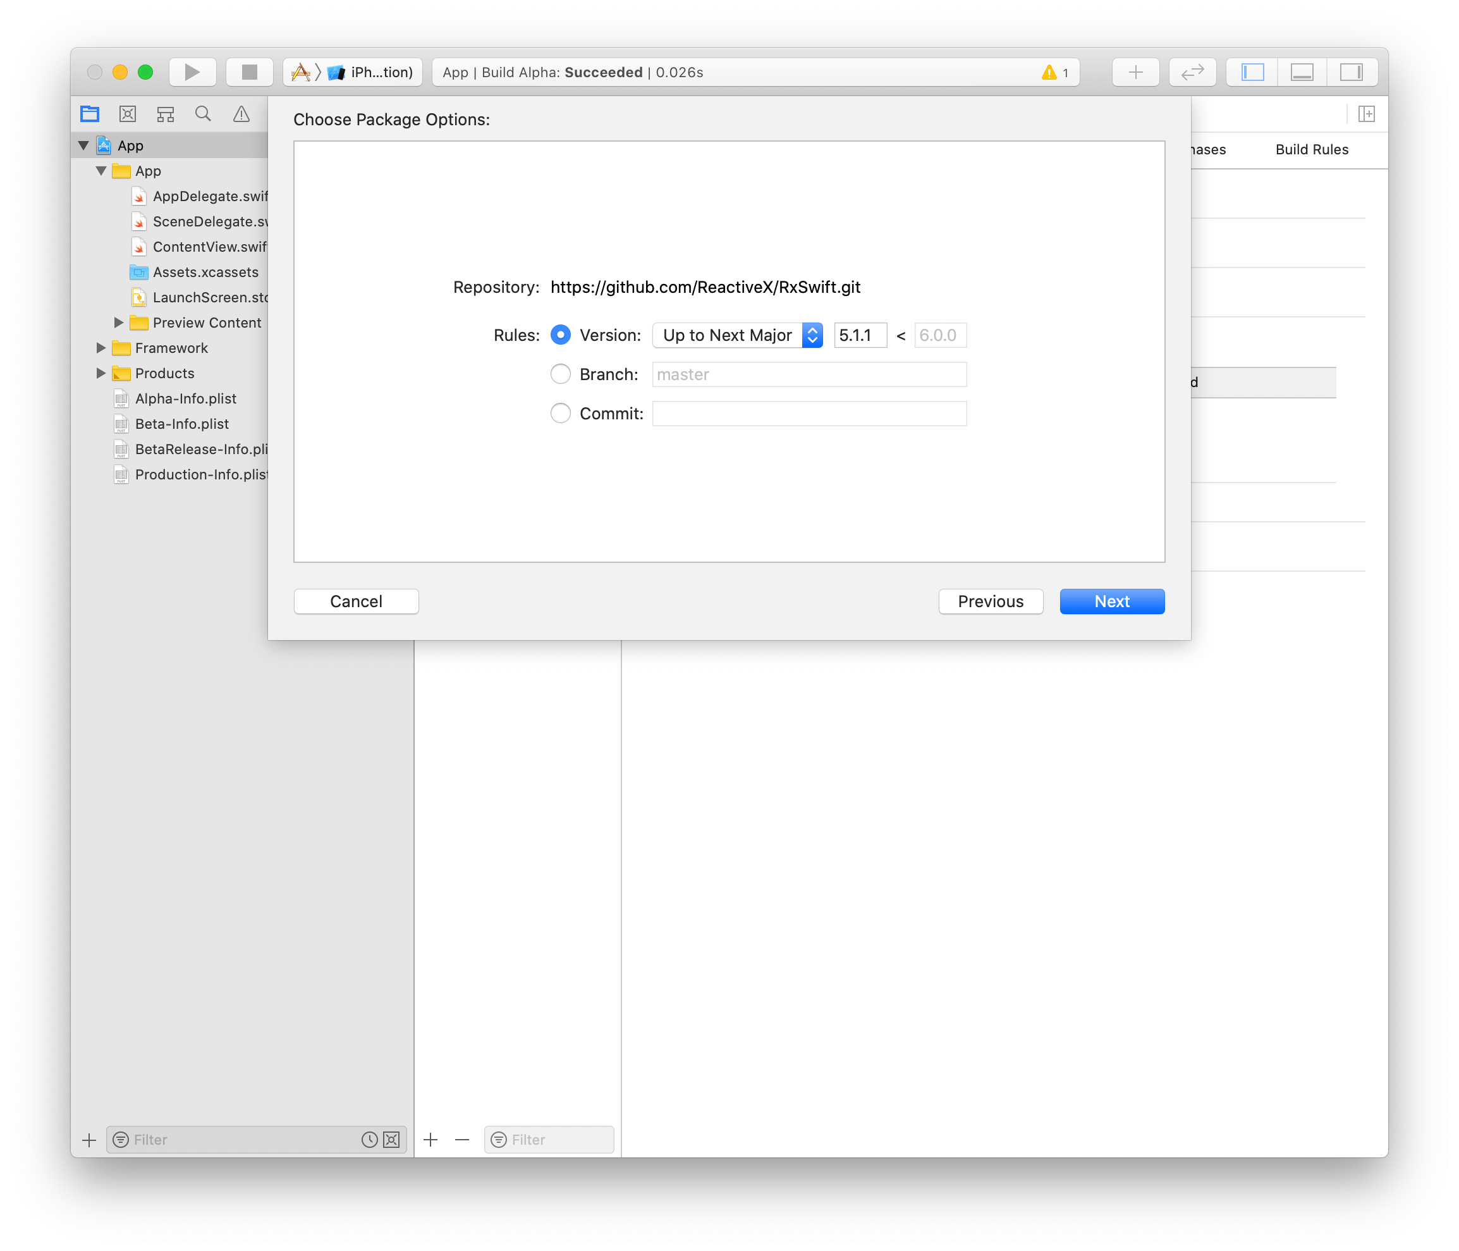1459x1251 pixels.
Task: Select the Branch rule radio button
Action: tap(561, 374)
